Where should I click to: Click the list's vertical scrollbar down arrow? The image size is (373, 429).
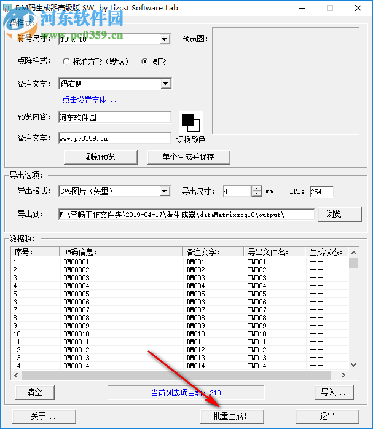(353, 365)
